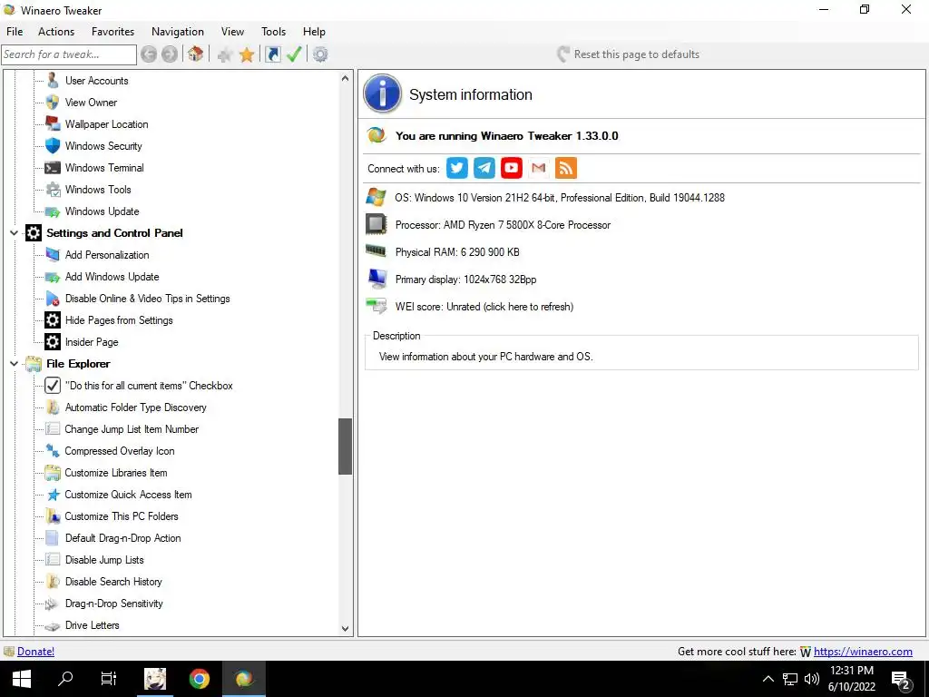Screen dimensions: 929x697
Task: Show hidden tray icons chevron
Action: click(x=768, y=679)
